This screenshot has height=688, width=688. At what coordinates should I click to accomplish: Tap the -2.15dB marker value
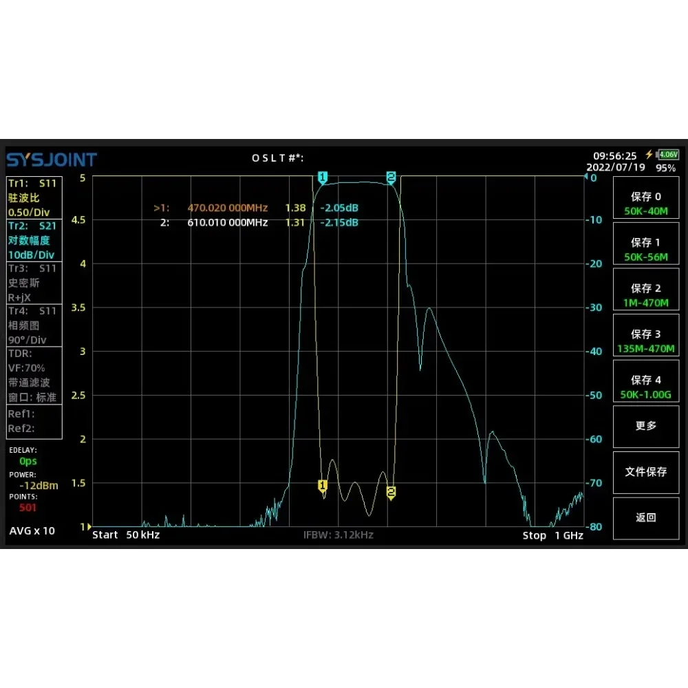tap(339, 222)
